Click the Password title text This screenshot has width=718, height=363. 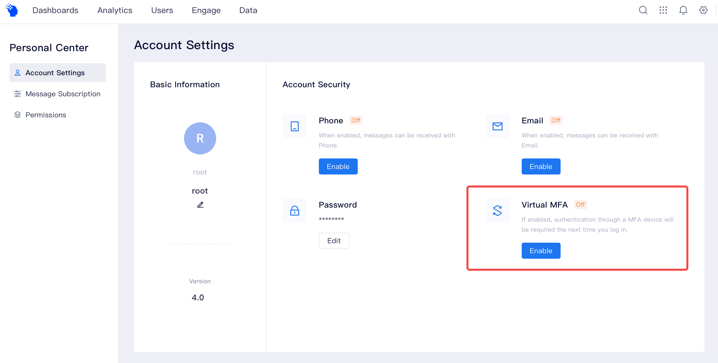[338, 205]
